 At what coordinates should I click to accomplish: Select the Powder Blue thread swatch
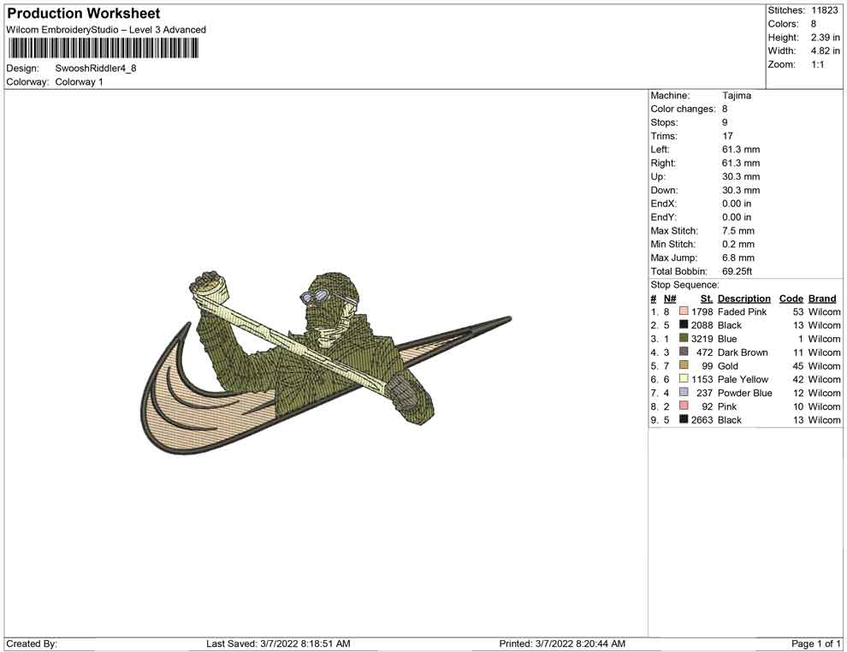(684, 392)
